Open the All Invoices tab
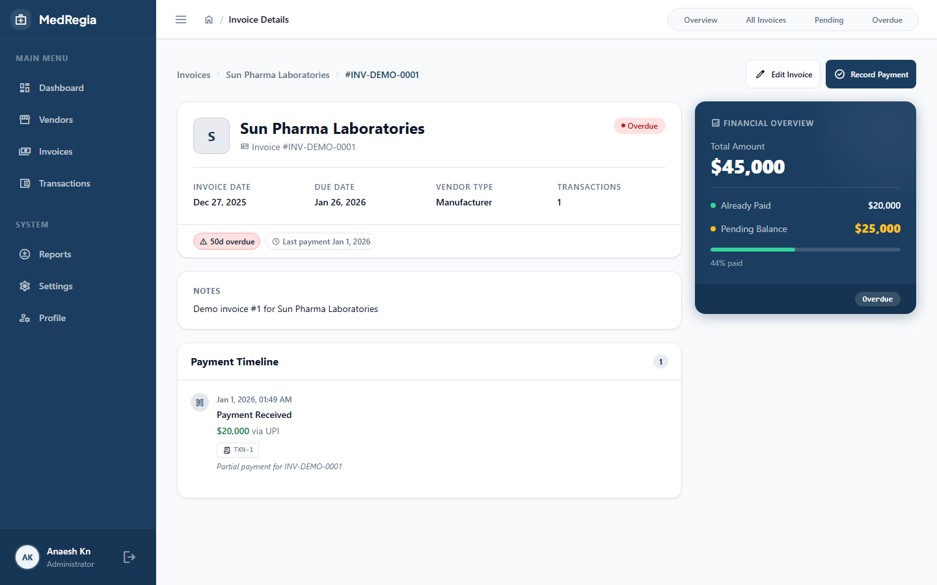 click(x=766, y=19)
